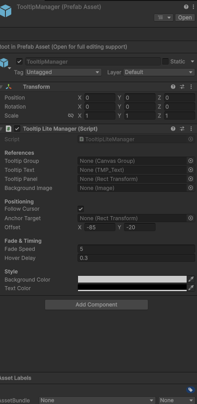Uncheck the Tooltip Lite Manager script enable box
Image resolution: width=197 pixels, height=404 pixels.
(x=17, y=129)
